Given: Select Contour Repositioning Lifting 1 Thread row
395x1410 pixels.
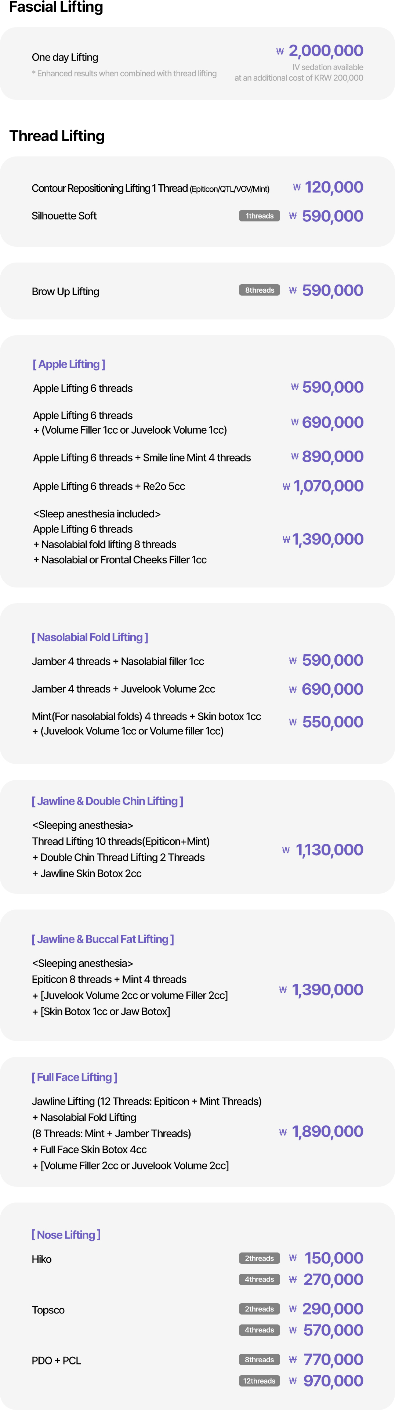Looking at the screenshot, I should 197,188.
